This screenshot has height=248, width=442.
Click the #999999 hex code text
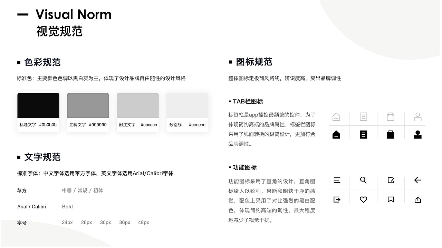(x=98, y=125)
